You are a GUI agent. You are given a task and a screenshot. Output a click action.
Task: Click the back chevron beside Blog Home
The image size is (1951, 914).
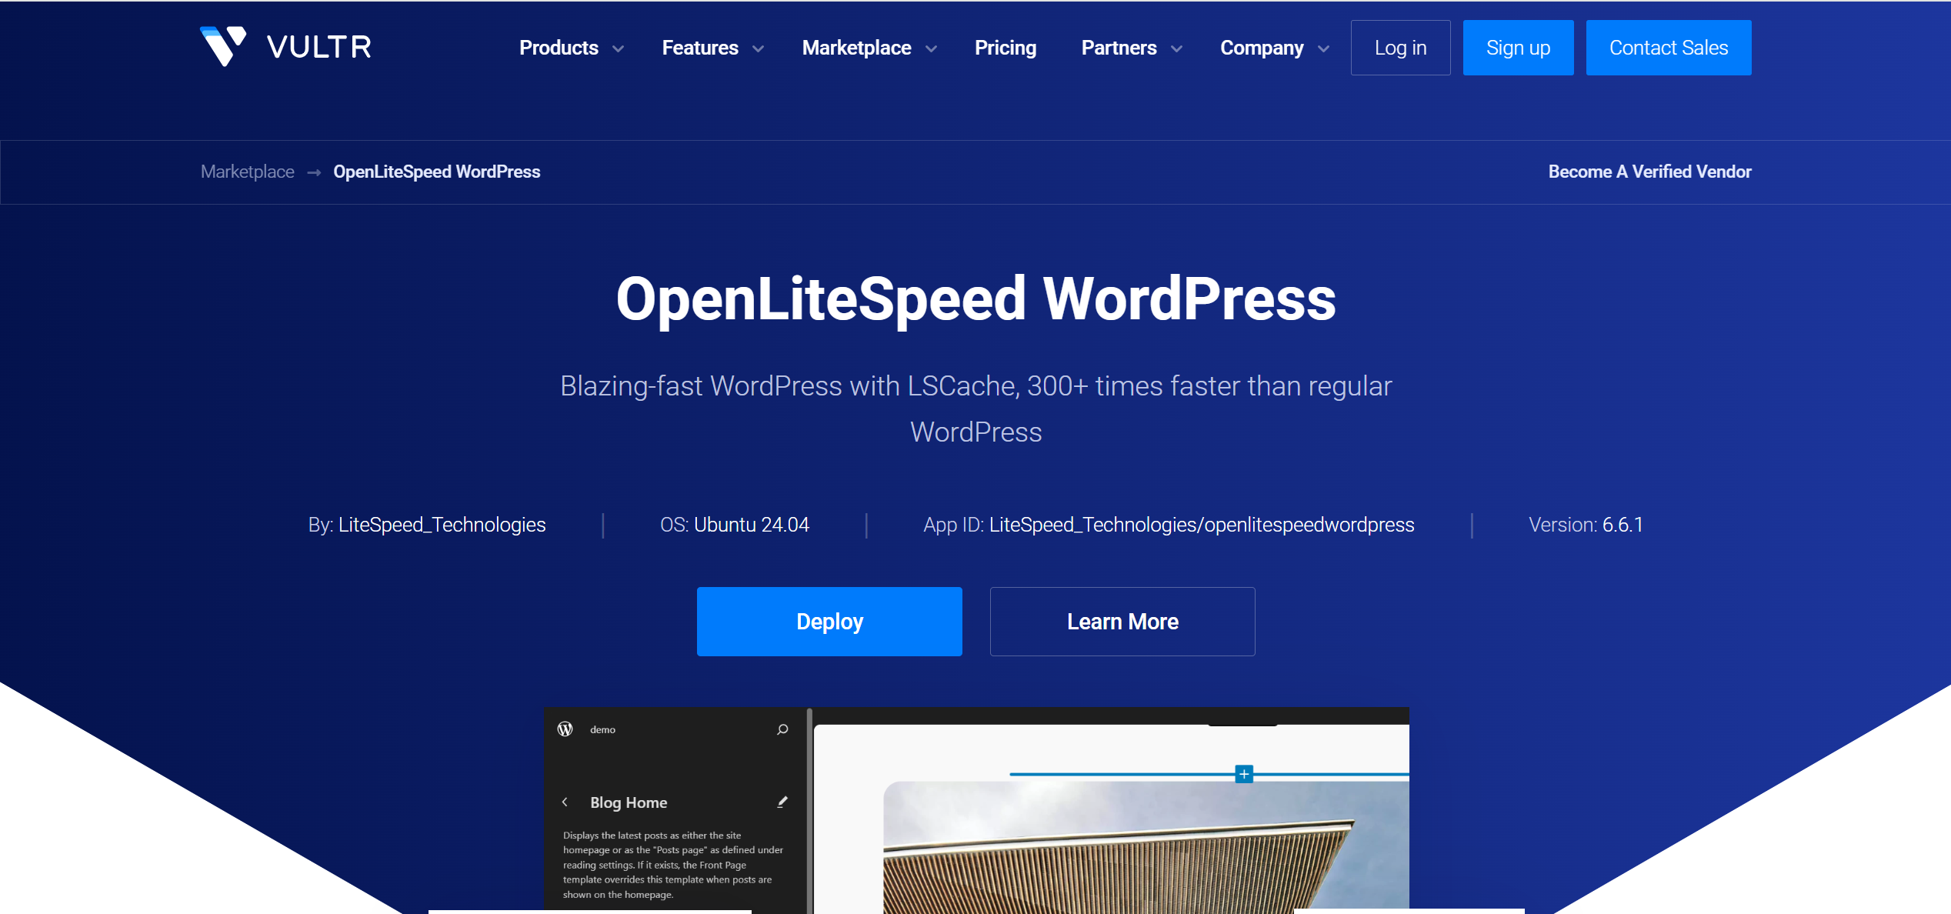point(565,802)
